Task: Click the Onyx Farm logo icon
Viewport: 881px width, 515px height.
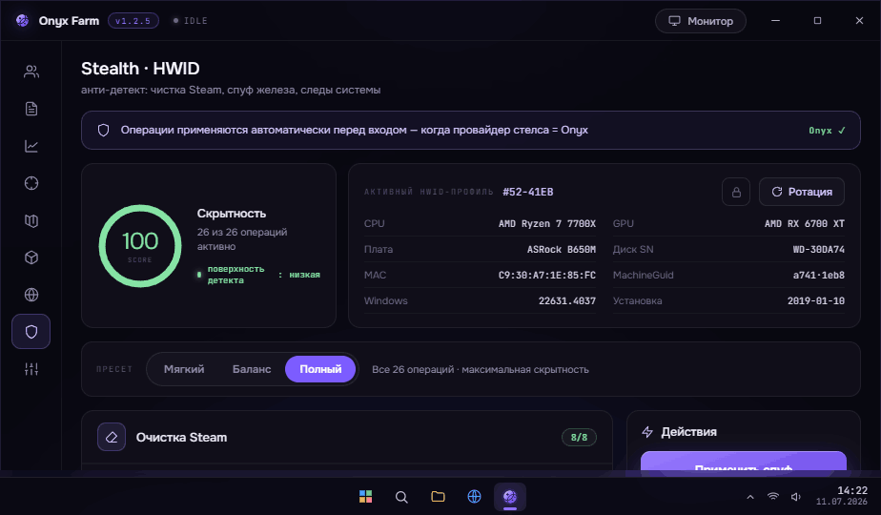Action: coord(23,21)
